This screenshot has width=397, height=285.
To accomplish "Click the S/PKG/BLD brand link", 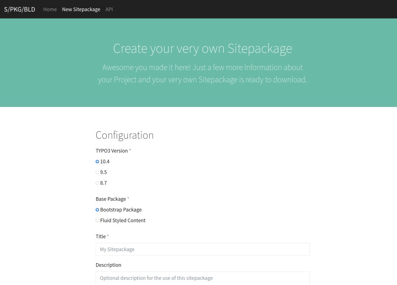I will pos(19,9).
